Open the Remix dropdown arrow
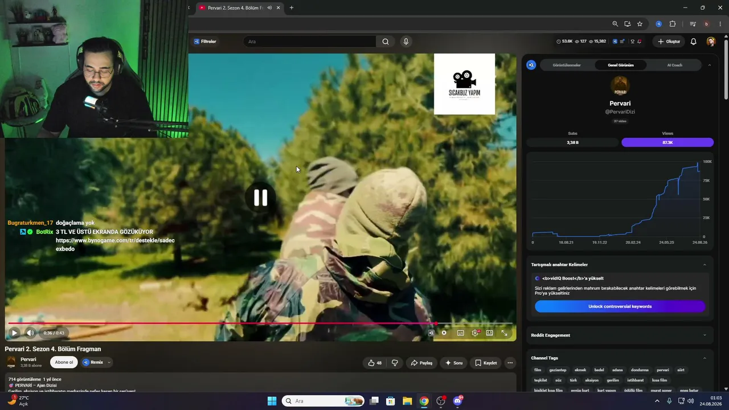729x410 pixels. coord(109,362)
